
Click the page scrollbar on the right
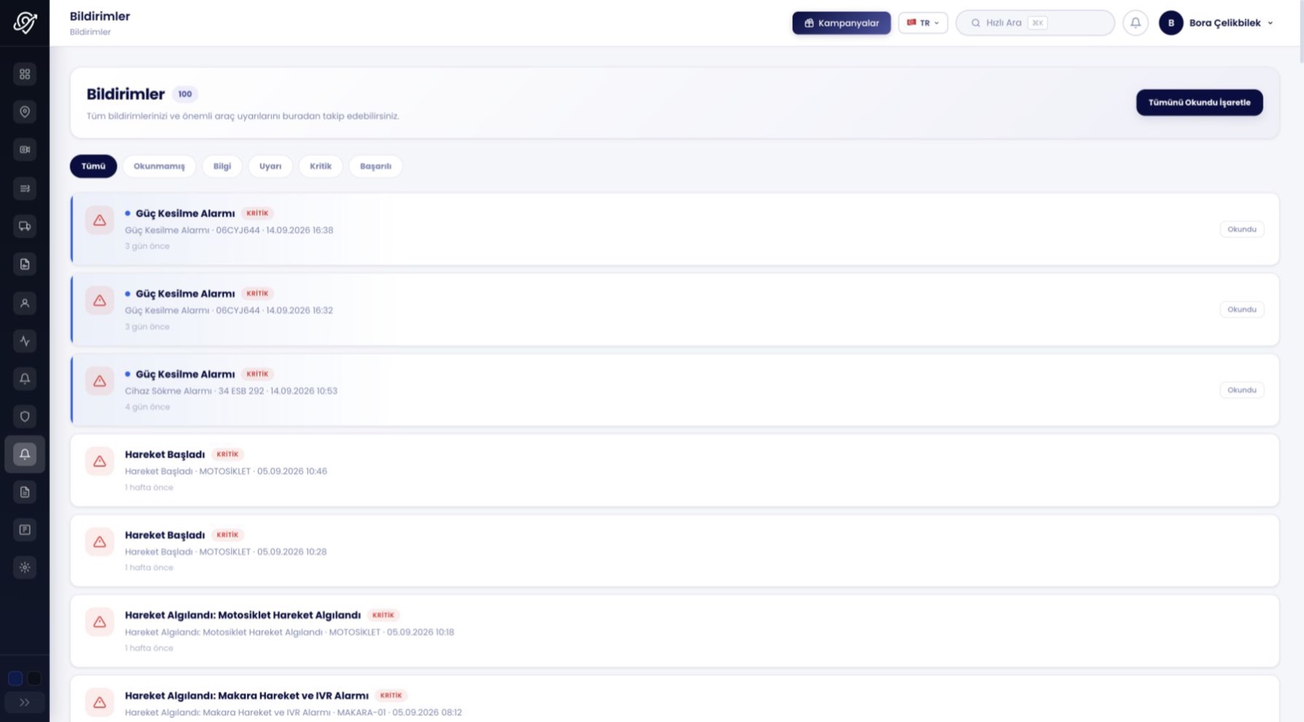click(x=1301, y=33)
